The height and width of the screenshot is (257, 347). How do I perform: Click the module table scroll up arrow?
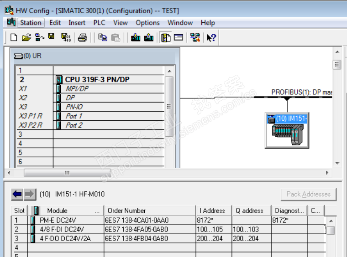tap(331, 221)
